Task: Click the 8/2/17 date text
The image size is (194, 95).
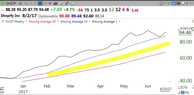Action: 29,16
